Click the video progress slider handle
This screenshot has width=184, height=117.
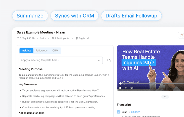tap(120, 83)
